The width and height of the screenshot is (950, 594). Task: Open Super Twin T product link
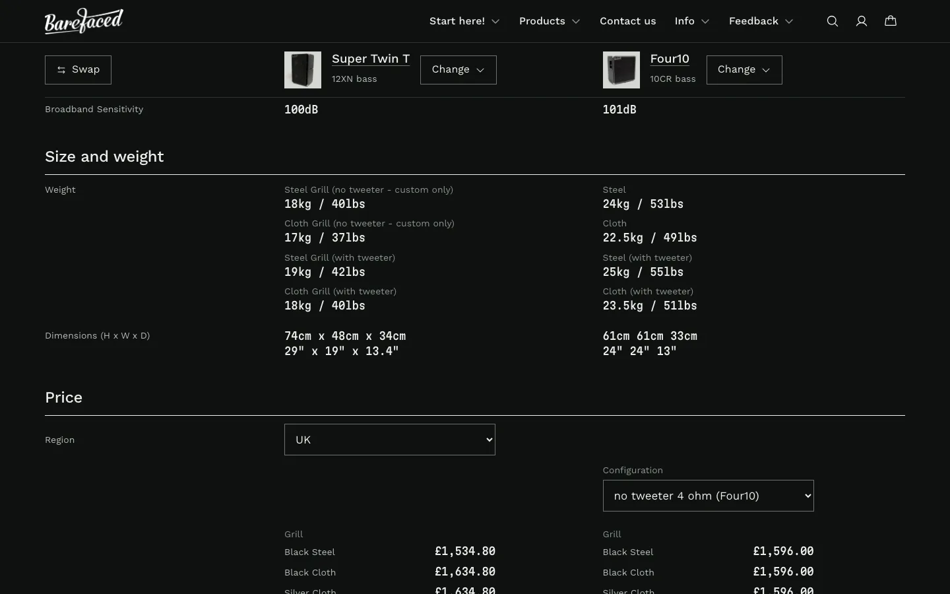pyautogui.click(x=371, y=59)
